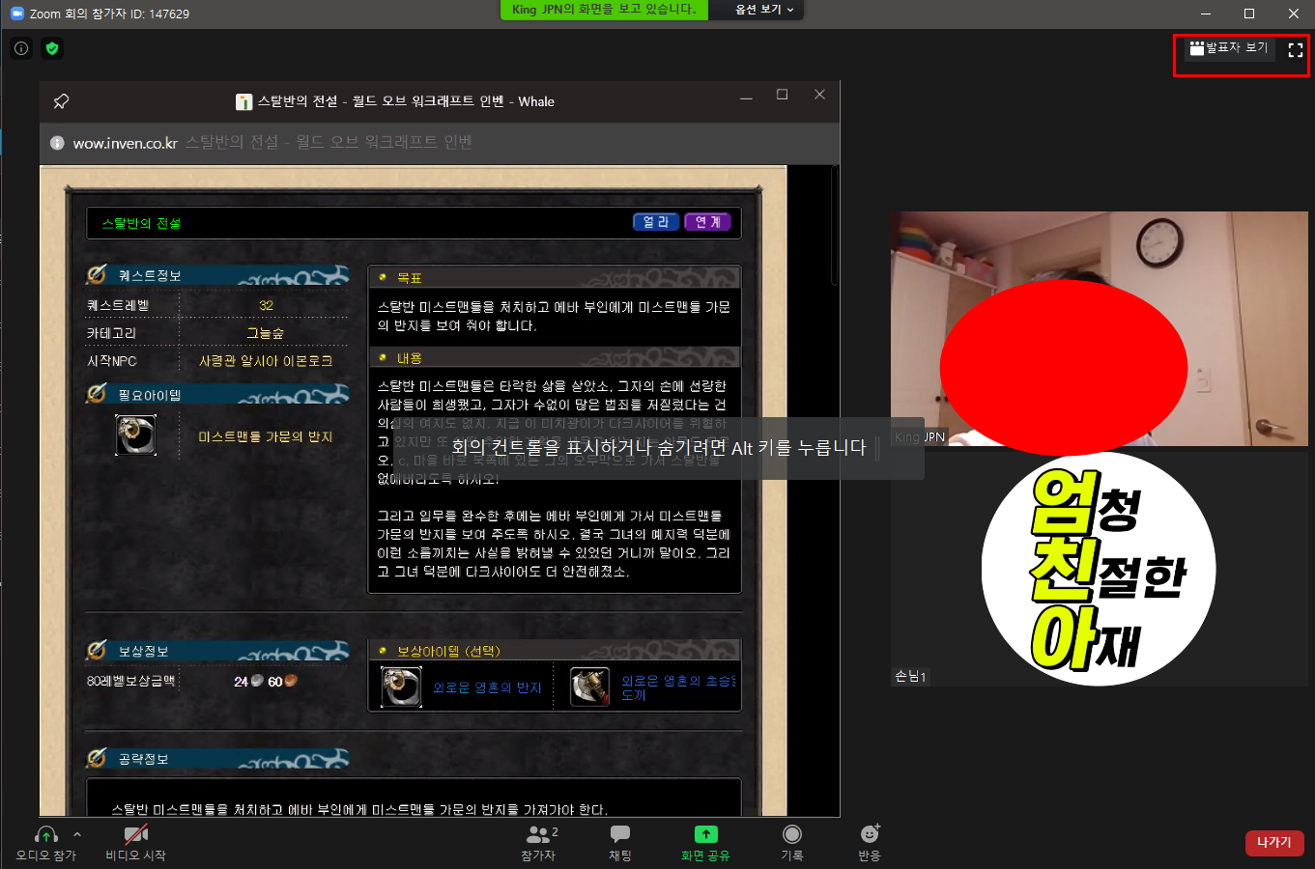1315x869 pixels.
Task: Click the 그늘숲 category link
Action: click(x=266, y=332)
